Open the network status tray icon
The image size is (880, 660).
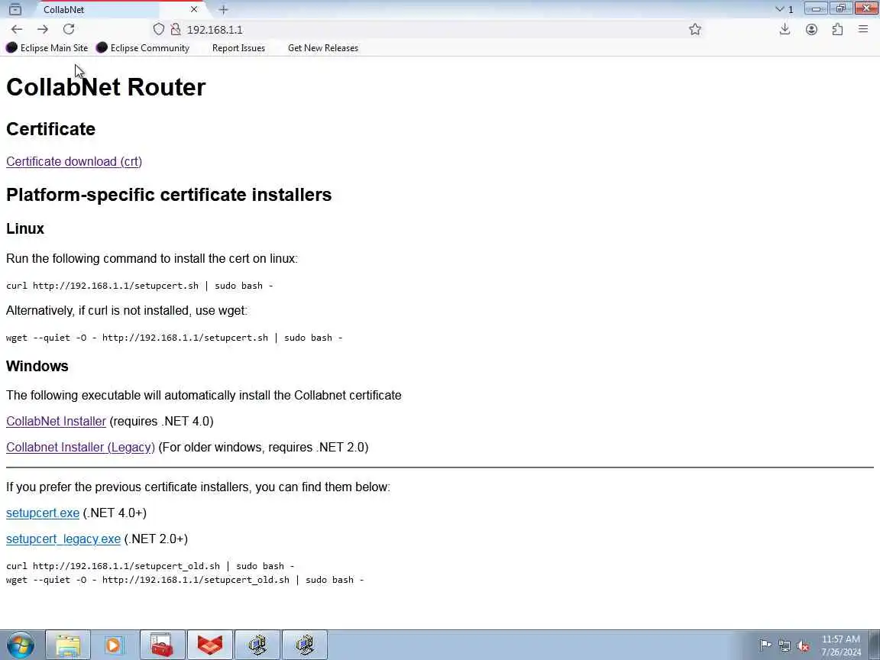(785, 645)
